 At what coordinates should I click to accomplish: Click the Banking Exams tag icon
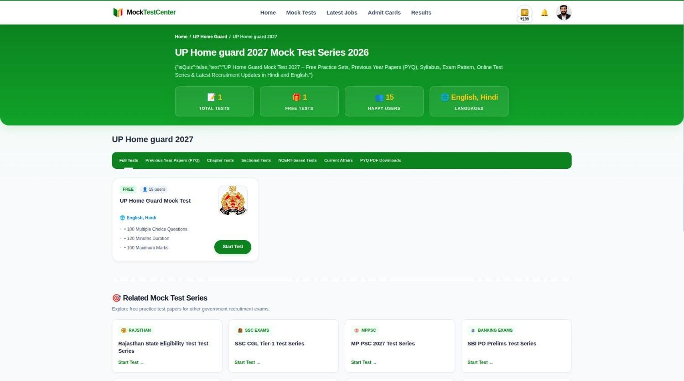[473, 330]
